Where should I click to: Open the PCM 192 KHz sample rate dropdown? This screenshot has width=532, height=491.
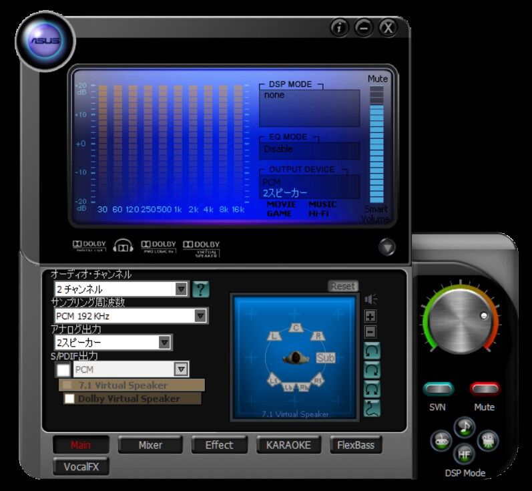tap(131, 316)
